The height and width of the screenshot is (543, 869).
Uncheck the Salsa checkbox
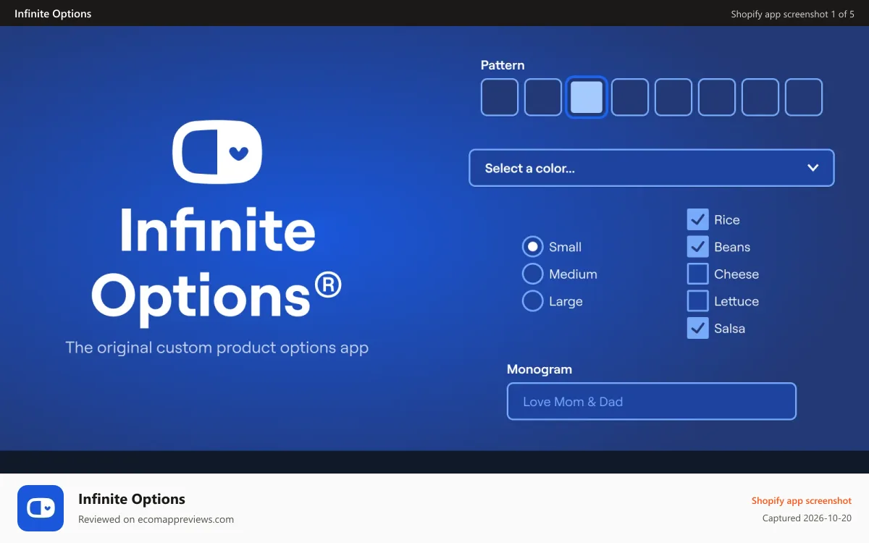(x=698, y=328)
